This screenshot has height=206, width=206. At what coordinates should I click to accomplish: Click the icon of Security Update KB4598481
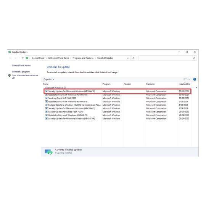pos(47,108)
